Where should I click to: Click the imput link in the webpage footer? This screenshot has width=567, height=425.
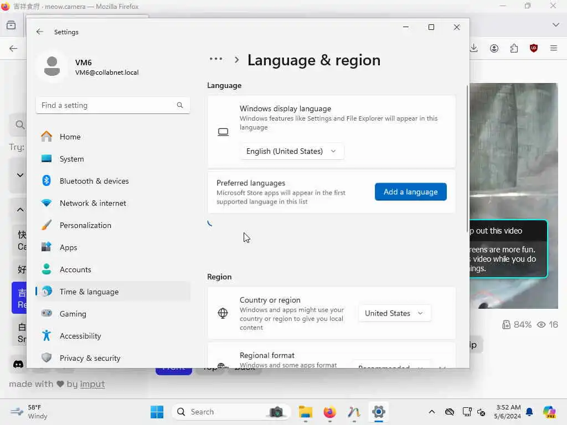[x=92, y=384]
